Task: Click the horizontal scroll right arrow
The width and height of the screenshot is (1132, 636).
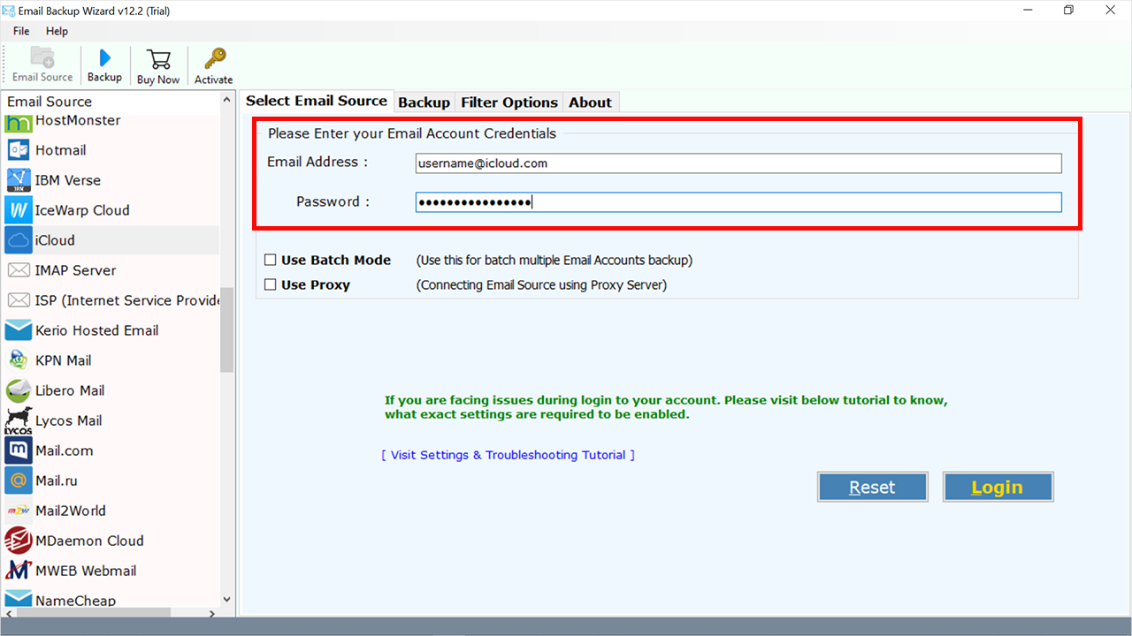Action: pos(212,613)
